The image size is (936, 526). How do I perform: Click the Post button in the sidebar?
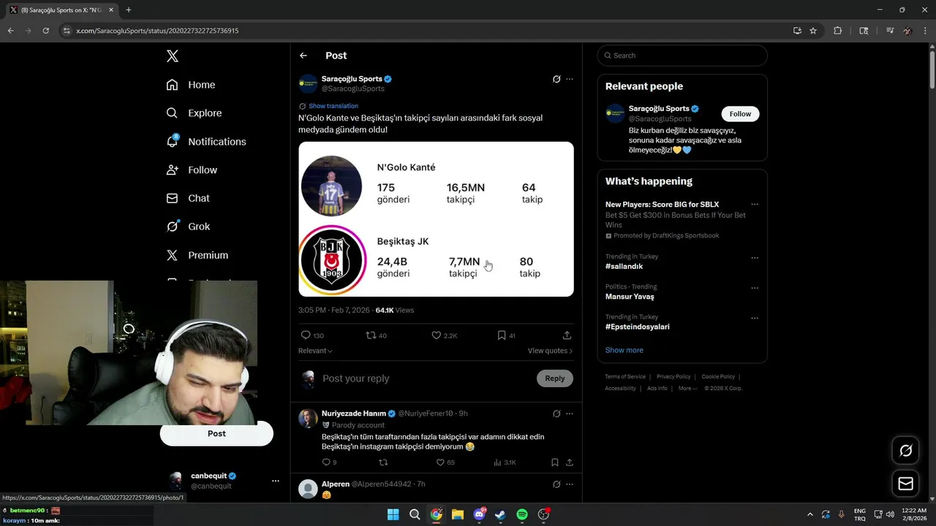(216, 433)
